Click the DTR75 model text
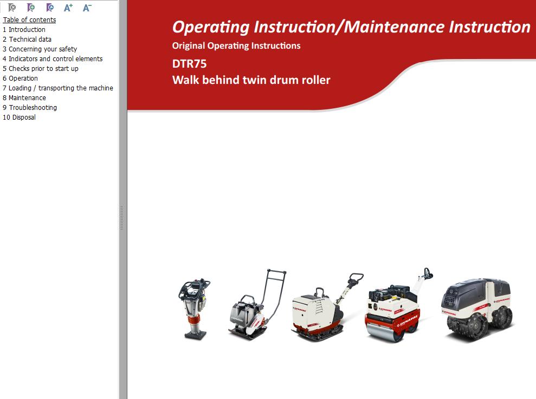 [x=189, y=64]
